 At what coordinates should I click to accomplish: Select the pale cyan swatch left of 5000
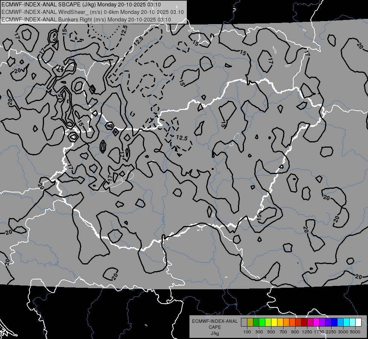(x=352, y=322)
